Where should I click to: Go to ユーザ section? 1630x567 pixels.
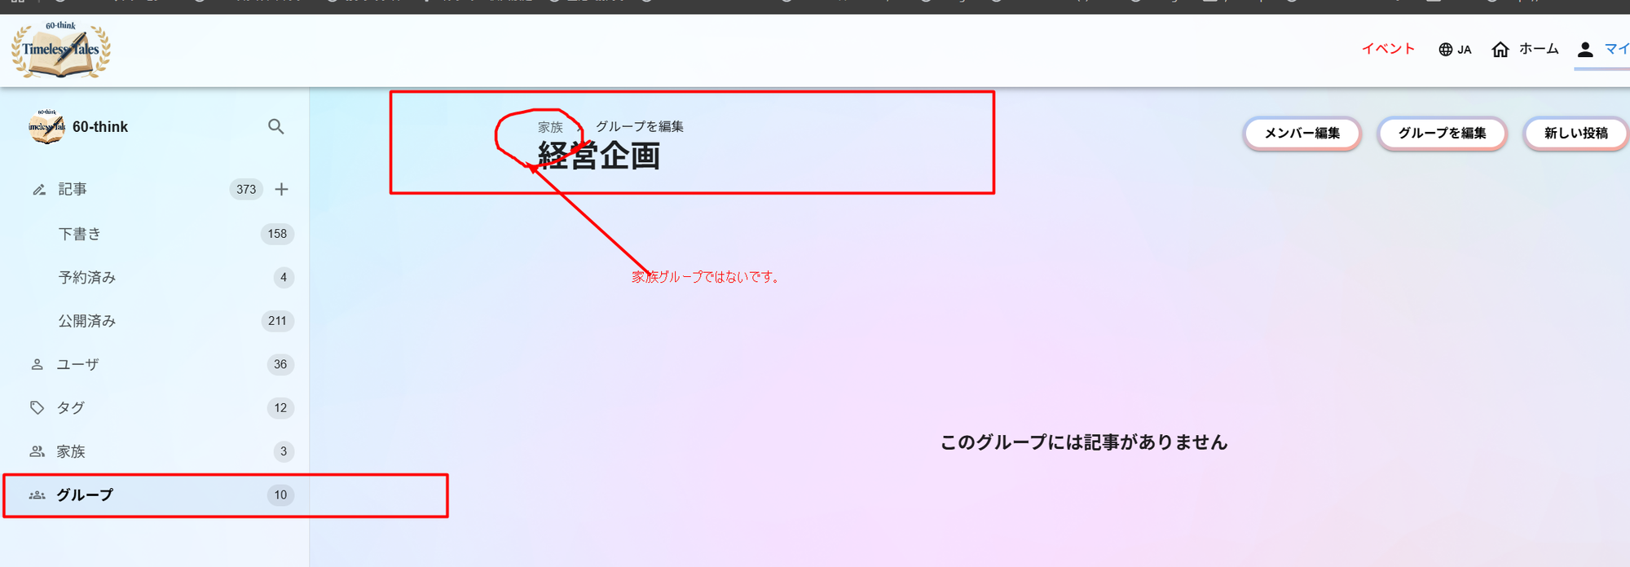[x=77, y=365]
